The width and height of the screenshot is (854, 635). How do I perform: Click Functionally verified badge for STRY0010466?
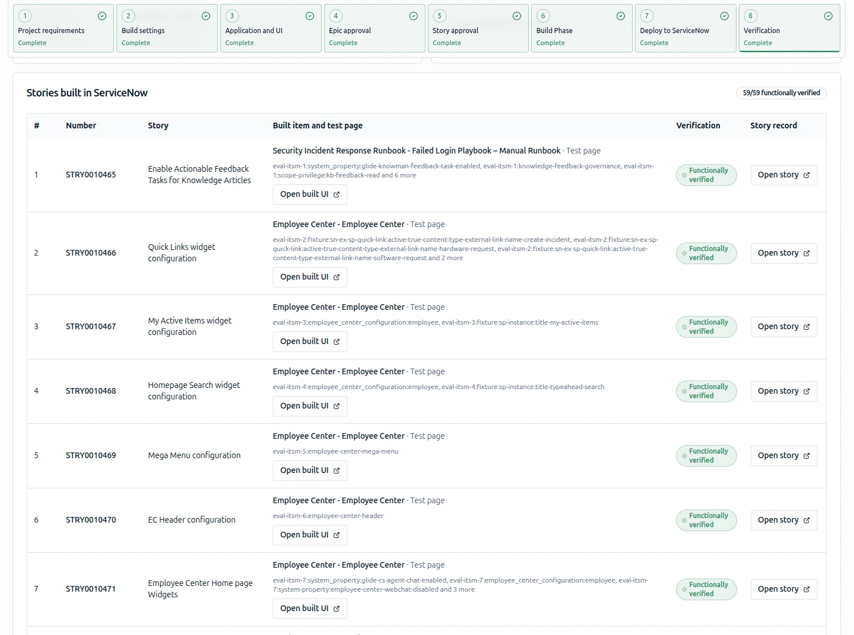pyautogui.click(x=706, y=253)
